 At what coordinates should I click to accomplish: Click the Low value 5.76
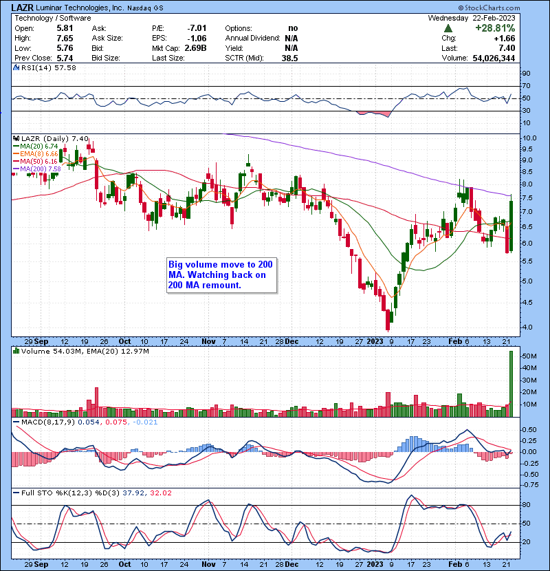point(65,48)
